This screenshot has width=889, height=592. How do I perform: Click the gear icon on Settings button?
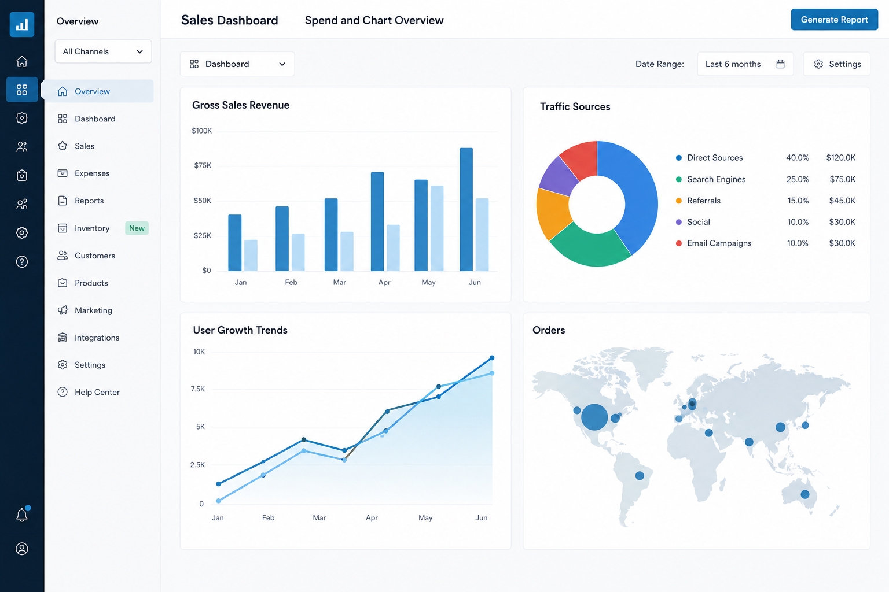click(x=818, y=64)
